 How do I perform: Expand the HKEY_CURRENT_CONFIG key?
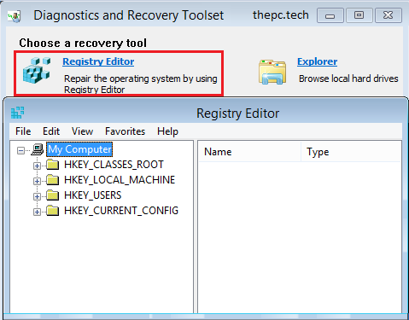click(37, 212)
